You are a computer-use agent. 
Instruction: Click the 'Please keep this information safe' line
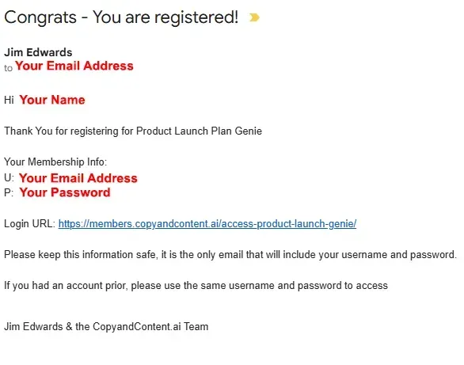pyautogui.click(x=230, y=255)
